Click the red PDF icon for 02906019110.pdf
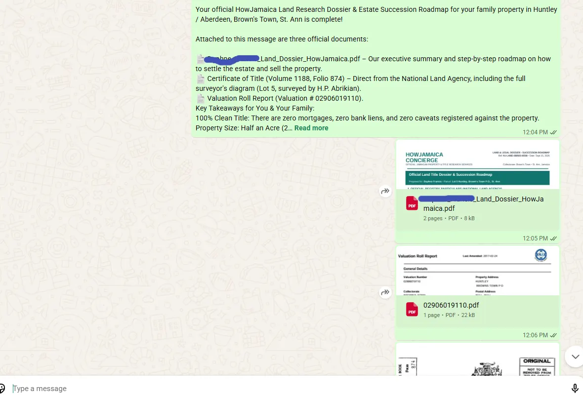The width and height of the screenshot is (583, 395). 412,310
